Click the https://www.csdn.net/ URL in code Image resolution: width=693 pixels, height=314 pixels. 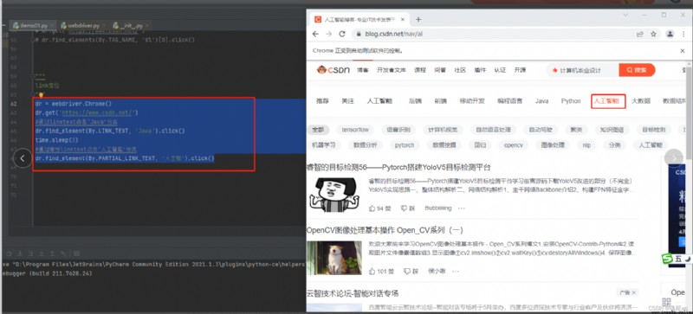point(97,112)
